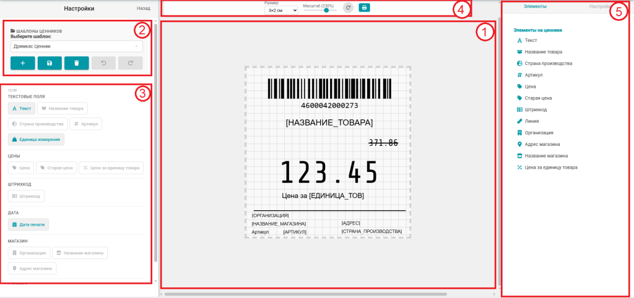
Task: Click the Название товара field button
Action: [x=63, y=109]
